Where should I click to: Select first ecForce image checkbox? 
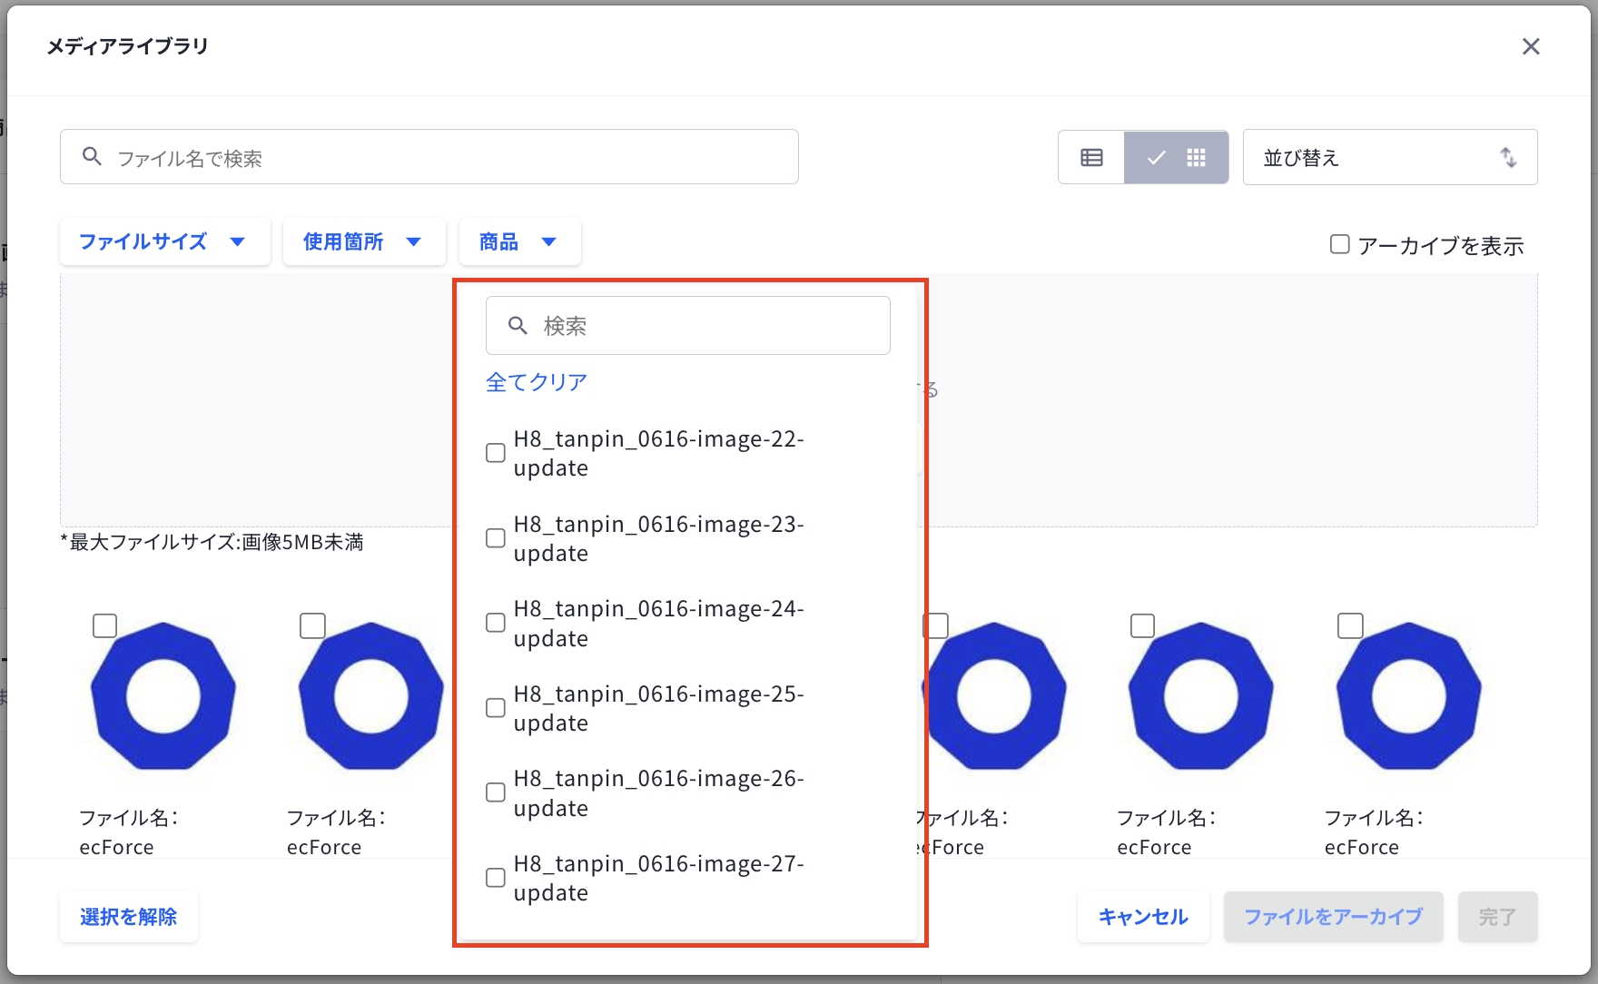point(105,626)
